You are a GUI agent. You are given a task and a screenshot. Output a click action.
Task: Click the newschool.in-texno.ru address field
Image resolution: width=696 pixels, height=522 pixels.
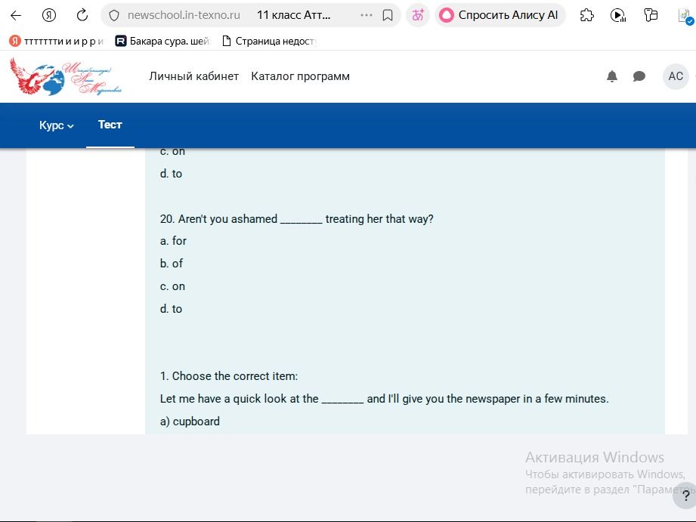tap(184, 16)
